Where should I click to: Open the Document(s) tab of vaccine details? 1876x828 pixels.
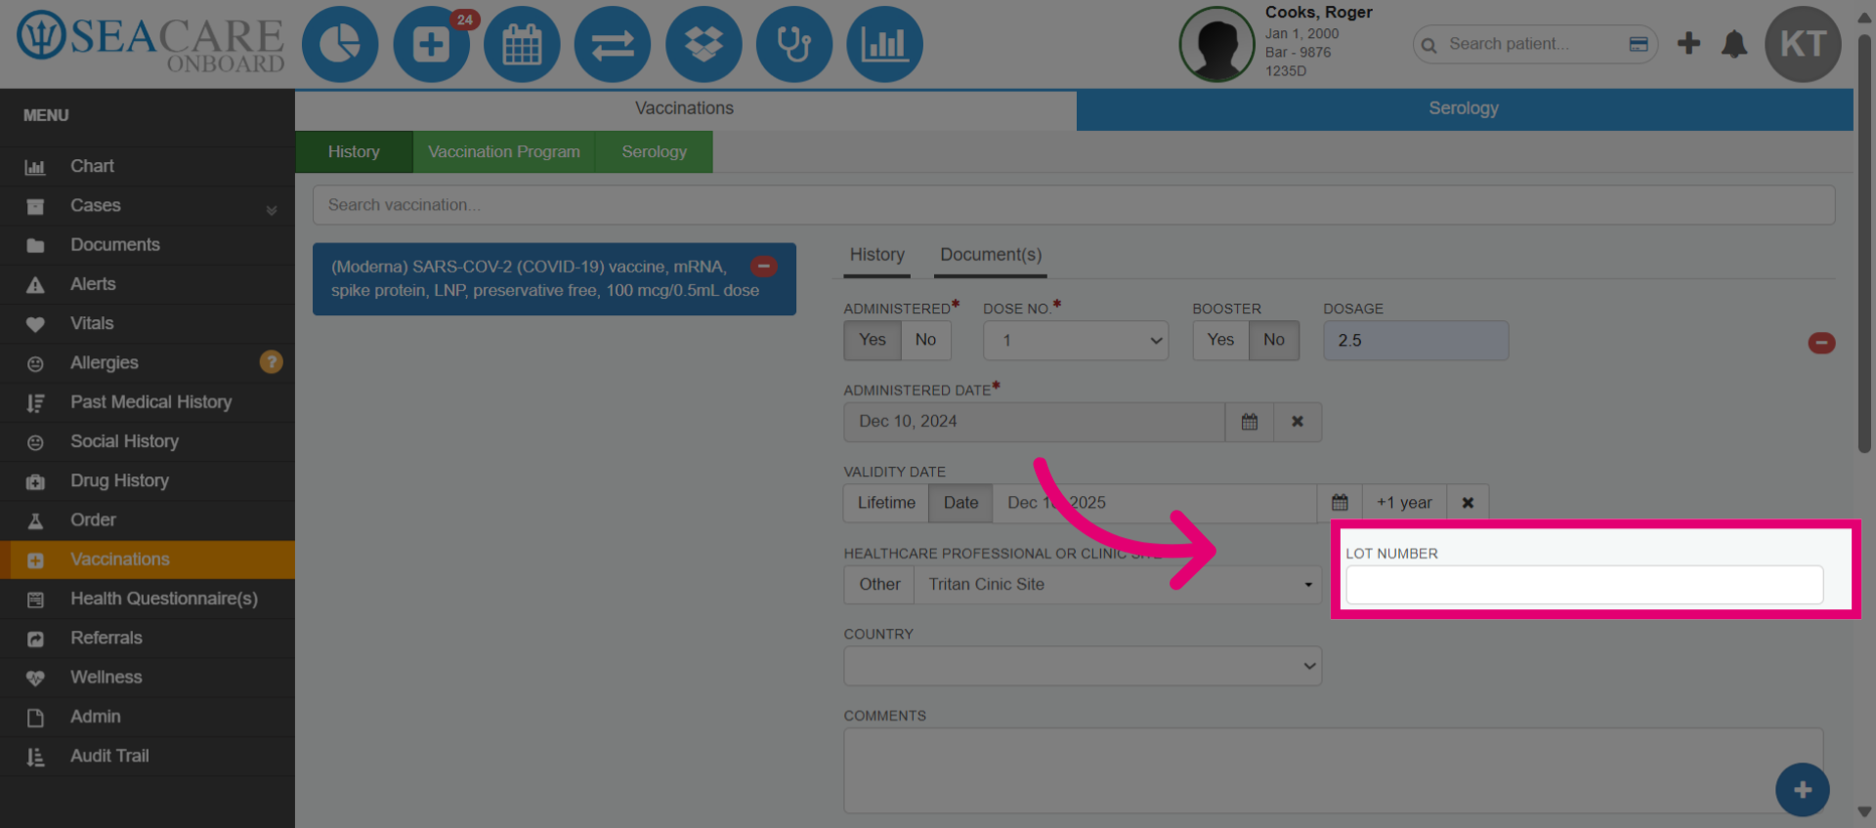tap(991, 255)
